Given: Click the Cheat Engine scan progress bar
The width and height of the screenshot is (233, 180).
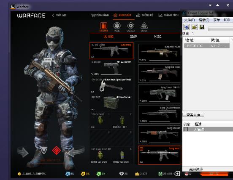Looking at the screenshot, I should 220,29.
